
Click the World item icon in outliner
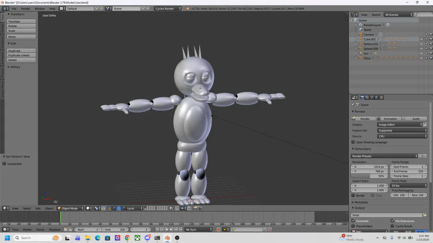click(360, 30)
